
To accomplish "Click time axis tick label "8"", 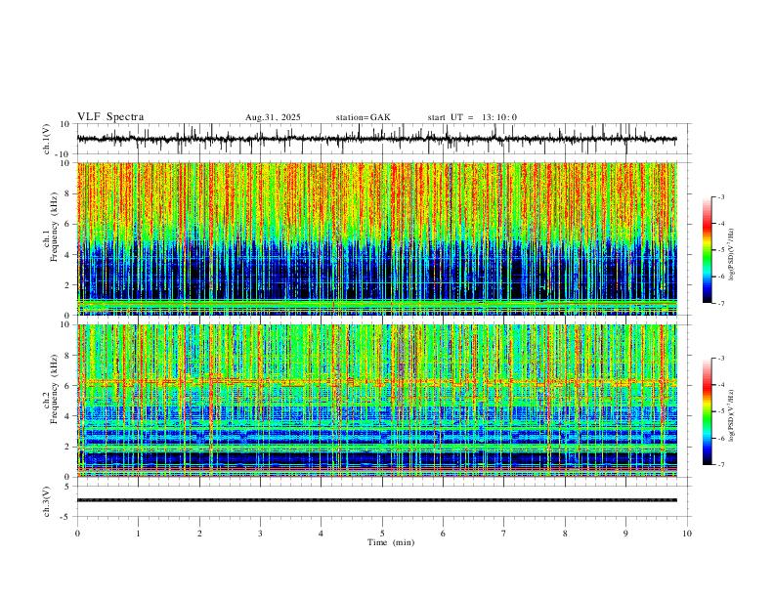I will coord(565,534).
